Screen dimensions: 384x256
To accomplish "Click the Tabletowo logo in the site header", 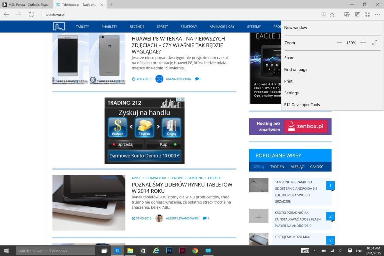I will point(59,27).
